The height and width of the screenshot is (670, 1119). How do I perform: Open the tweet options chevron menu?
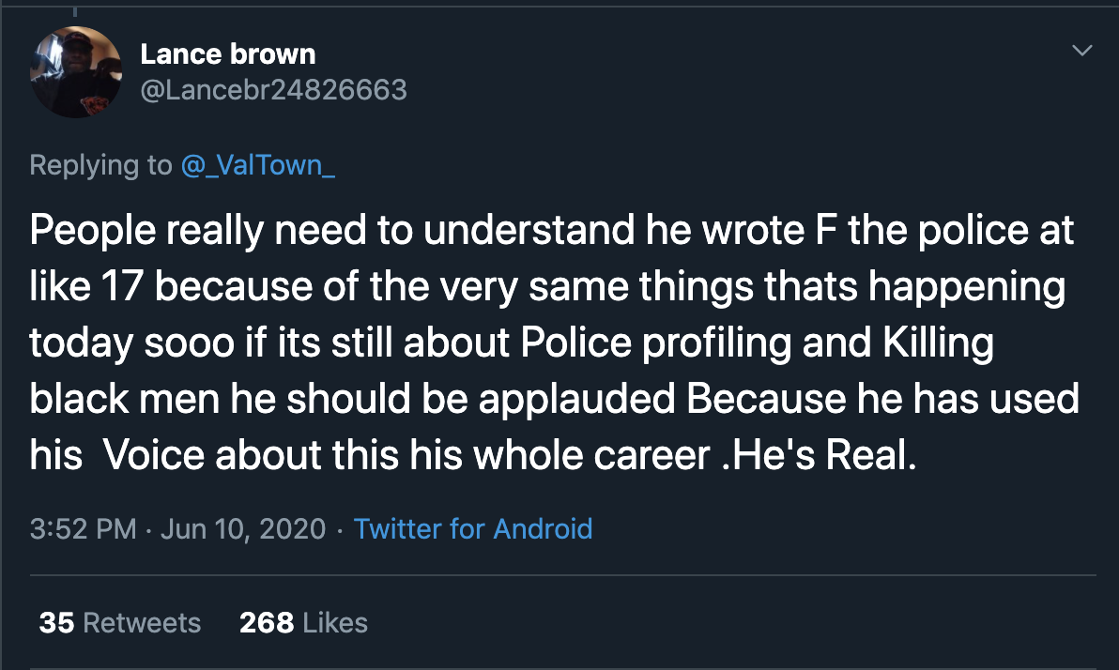tap(1082, 51)
